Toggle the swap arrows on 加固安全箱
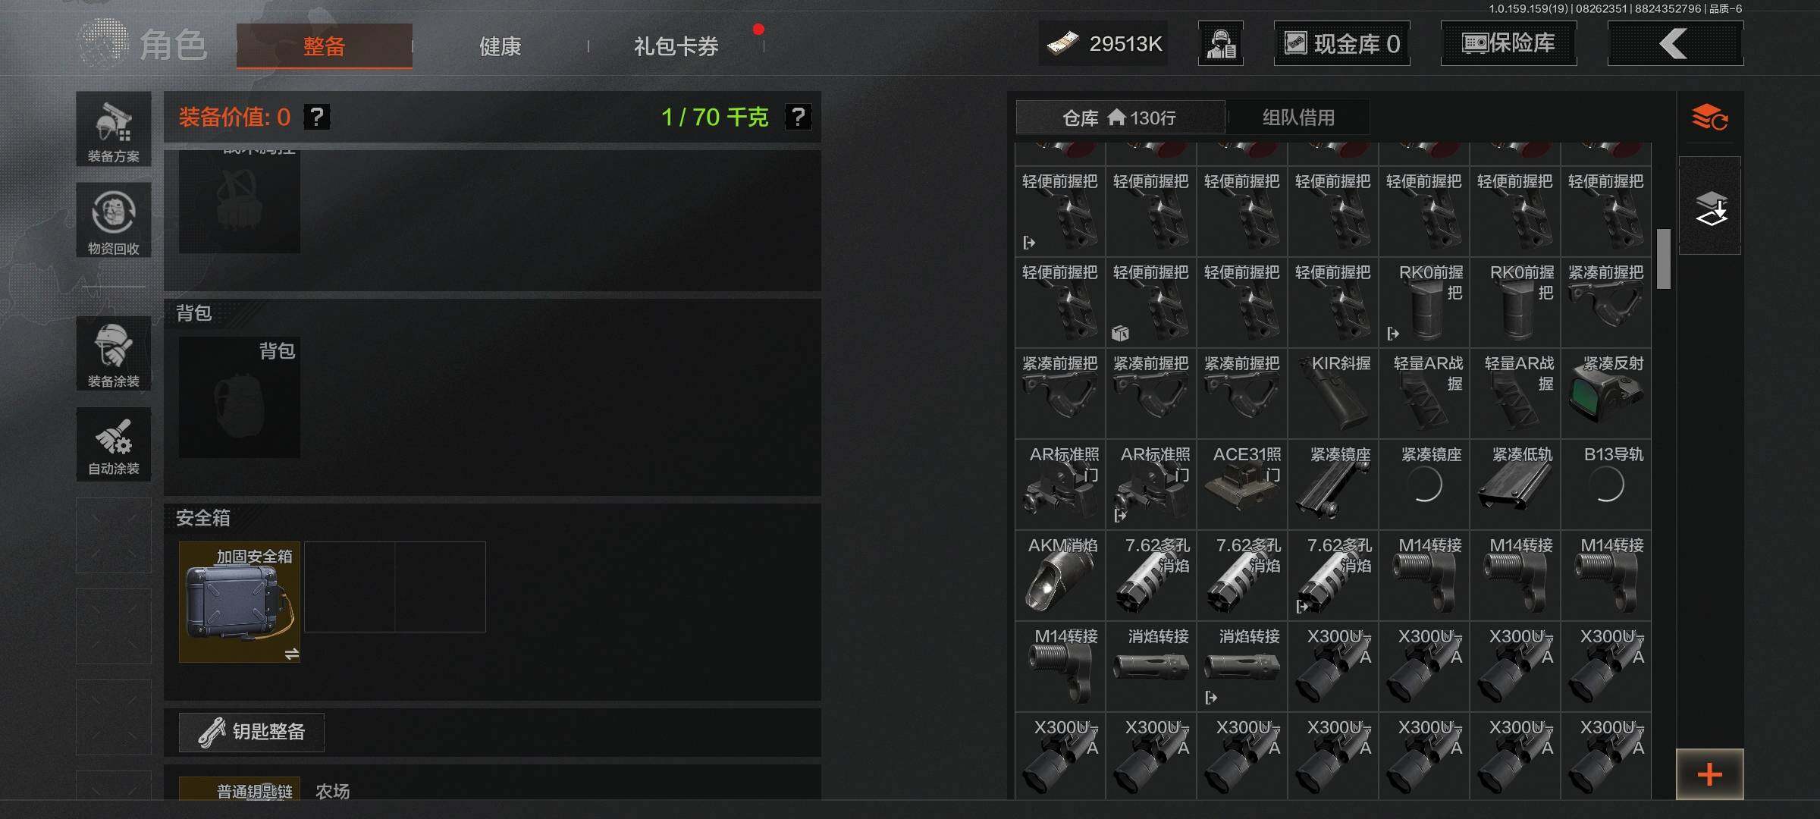Screen dimensions: 1820x819 [x=292, y=654]
